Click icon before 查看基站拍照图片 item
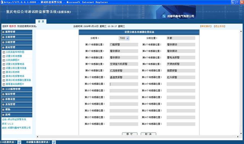Image resolution: width=244 pixels, height=144 pixels. 4,84
